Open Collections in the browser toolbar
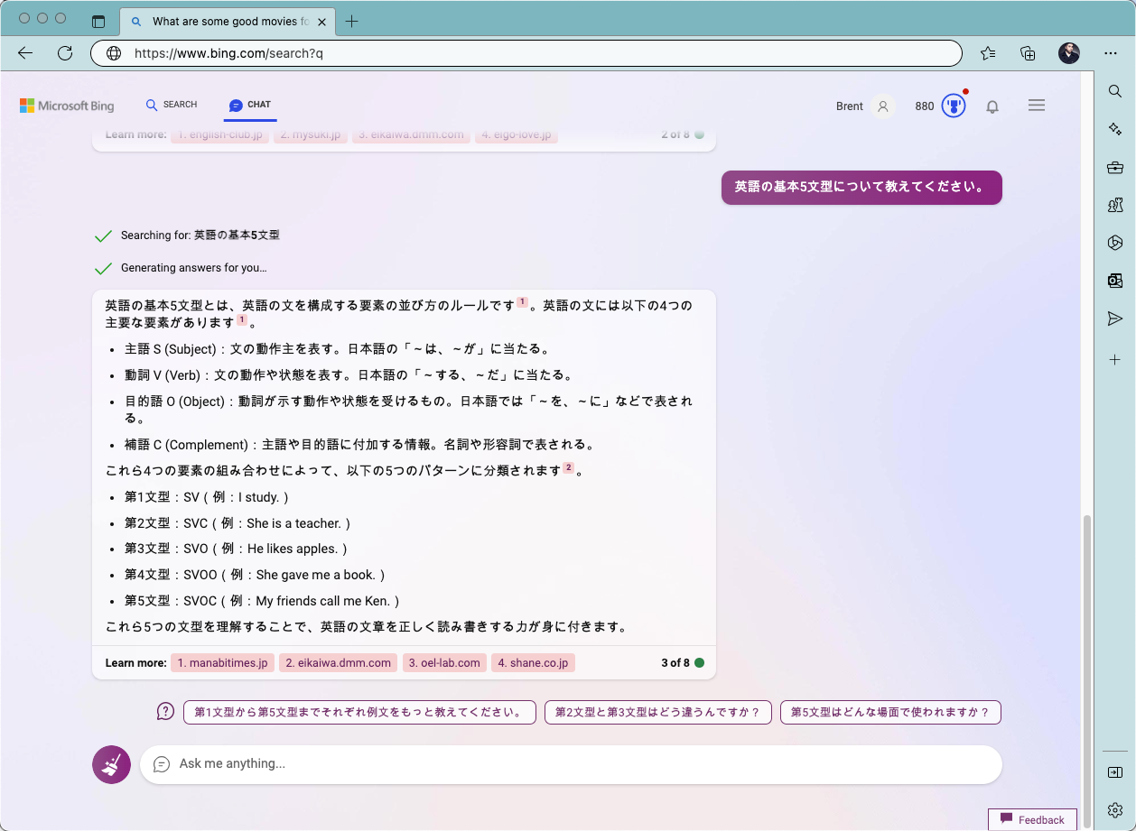 click(x=1027, y=52)
